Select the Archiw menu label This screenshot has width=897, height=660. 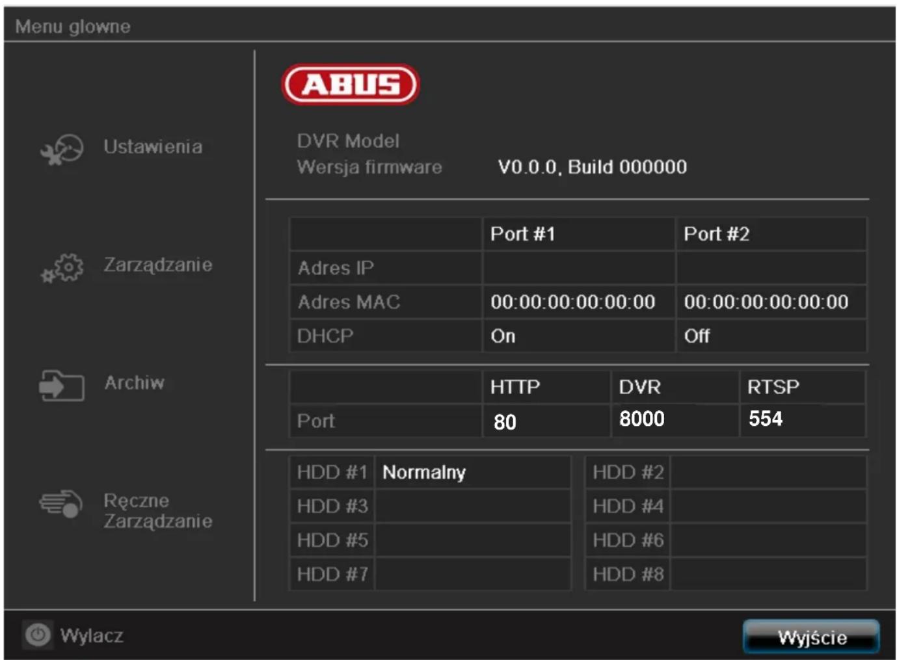click(x=133, y=383)
